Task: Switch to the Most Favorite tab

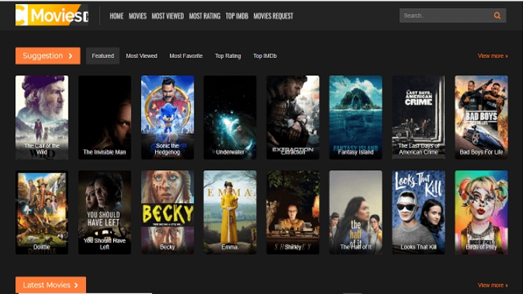Action: pos(186,56)
